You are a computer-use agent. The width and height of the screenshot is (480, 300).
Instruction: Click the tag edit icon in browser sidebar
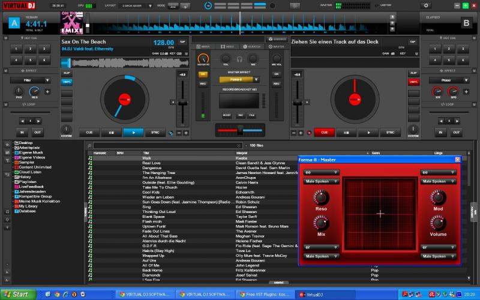click(x=7, y=220)
